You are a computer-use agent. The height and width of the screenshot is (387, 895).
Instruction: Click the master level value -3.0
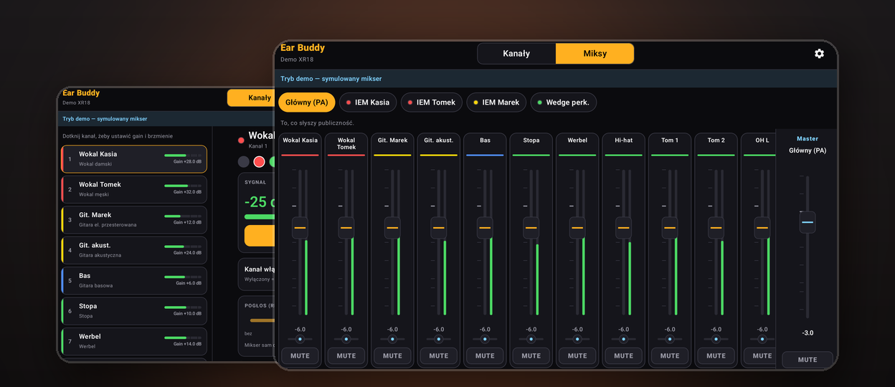808,333
